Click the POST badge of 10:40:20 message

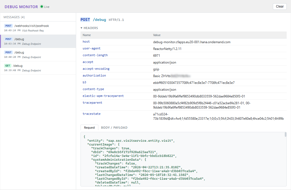click(x=8, y=52)
